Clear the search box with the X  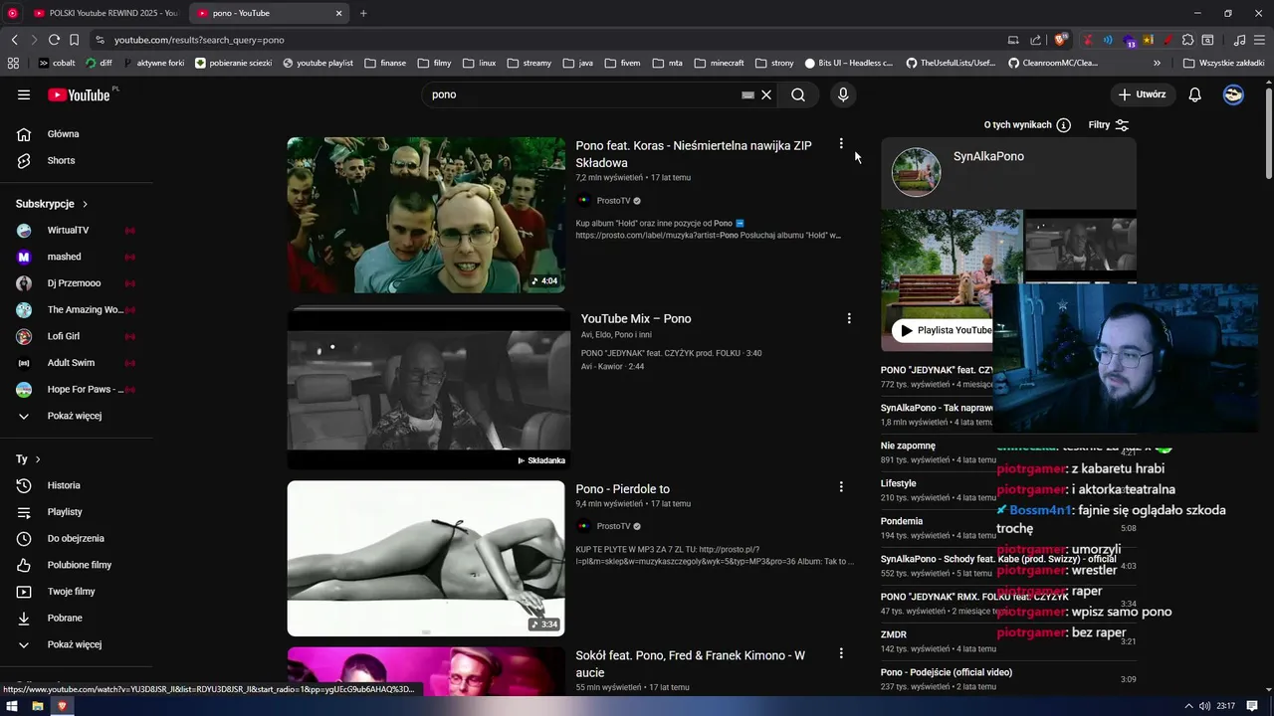click(x=766, y=94)
